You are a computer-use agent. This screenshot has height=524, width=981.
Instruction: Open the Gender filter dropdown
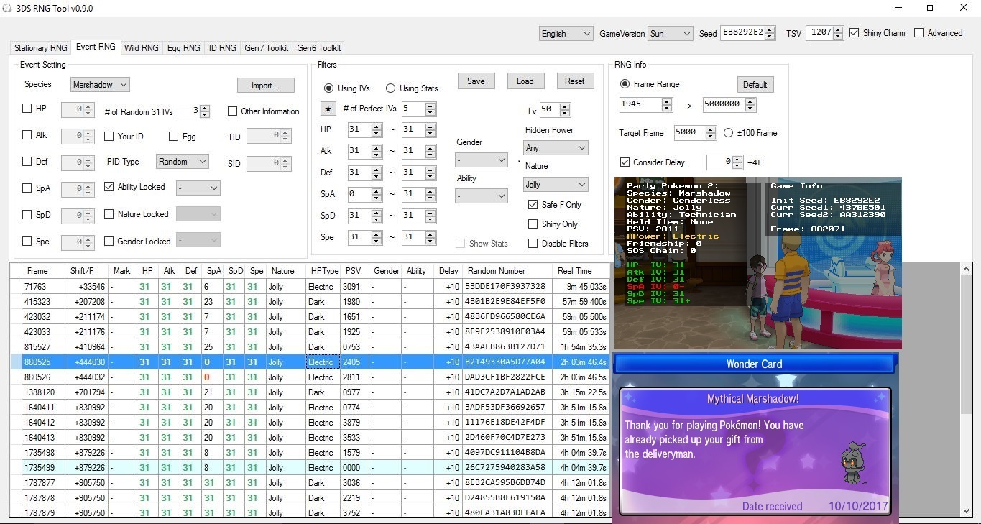point(482,160)
